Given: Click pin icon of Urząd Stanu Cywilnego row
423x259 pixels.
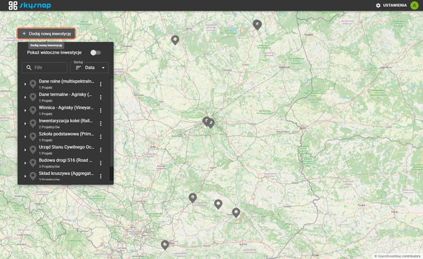Looking at the screenshot, I should (x=33, y=150).
